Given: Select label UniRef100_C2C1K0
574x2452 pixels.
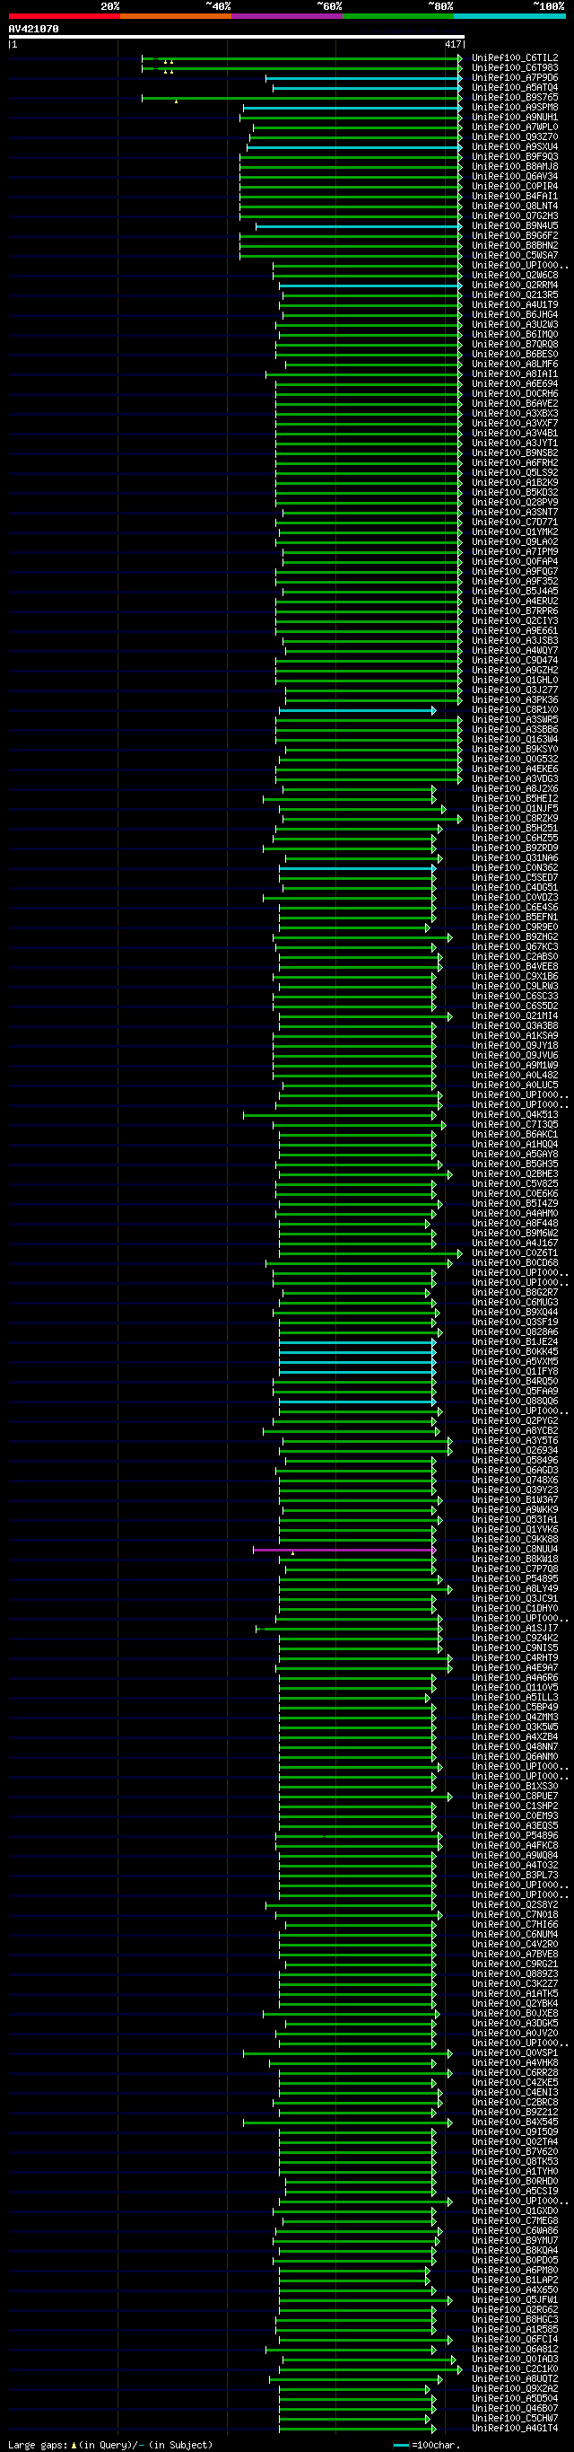Looking at the screenshot, I should pos(514,2369).
